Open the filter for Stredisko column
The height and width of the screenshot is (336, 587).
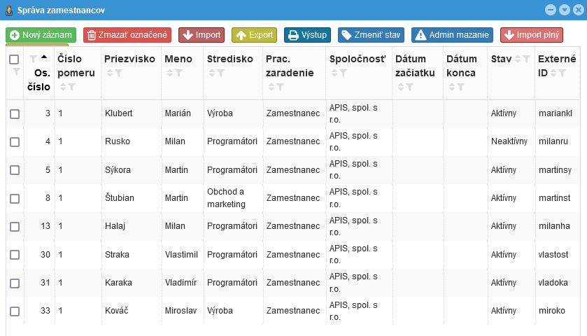222,73
